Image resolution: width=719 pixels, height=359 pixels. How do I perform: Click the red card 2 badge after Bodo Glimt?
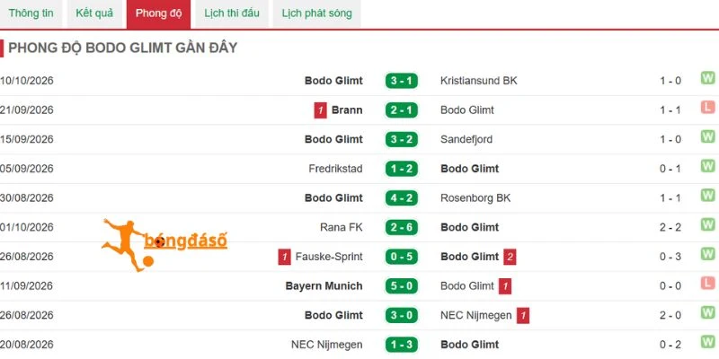coord(510,257)
